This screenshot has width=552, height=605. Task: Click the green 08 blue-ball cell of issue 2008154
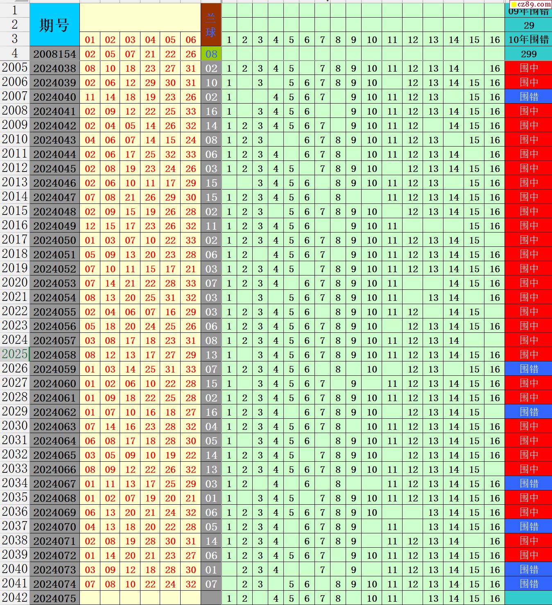coord(211,54)
